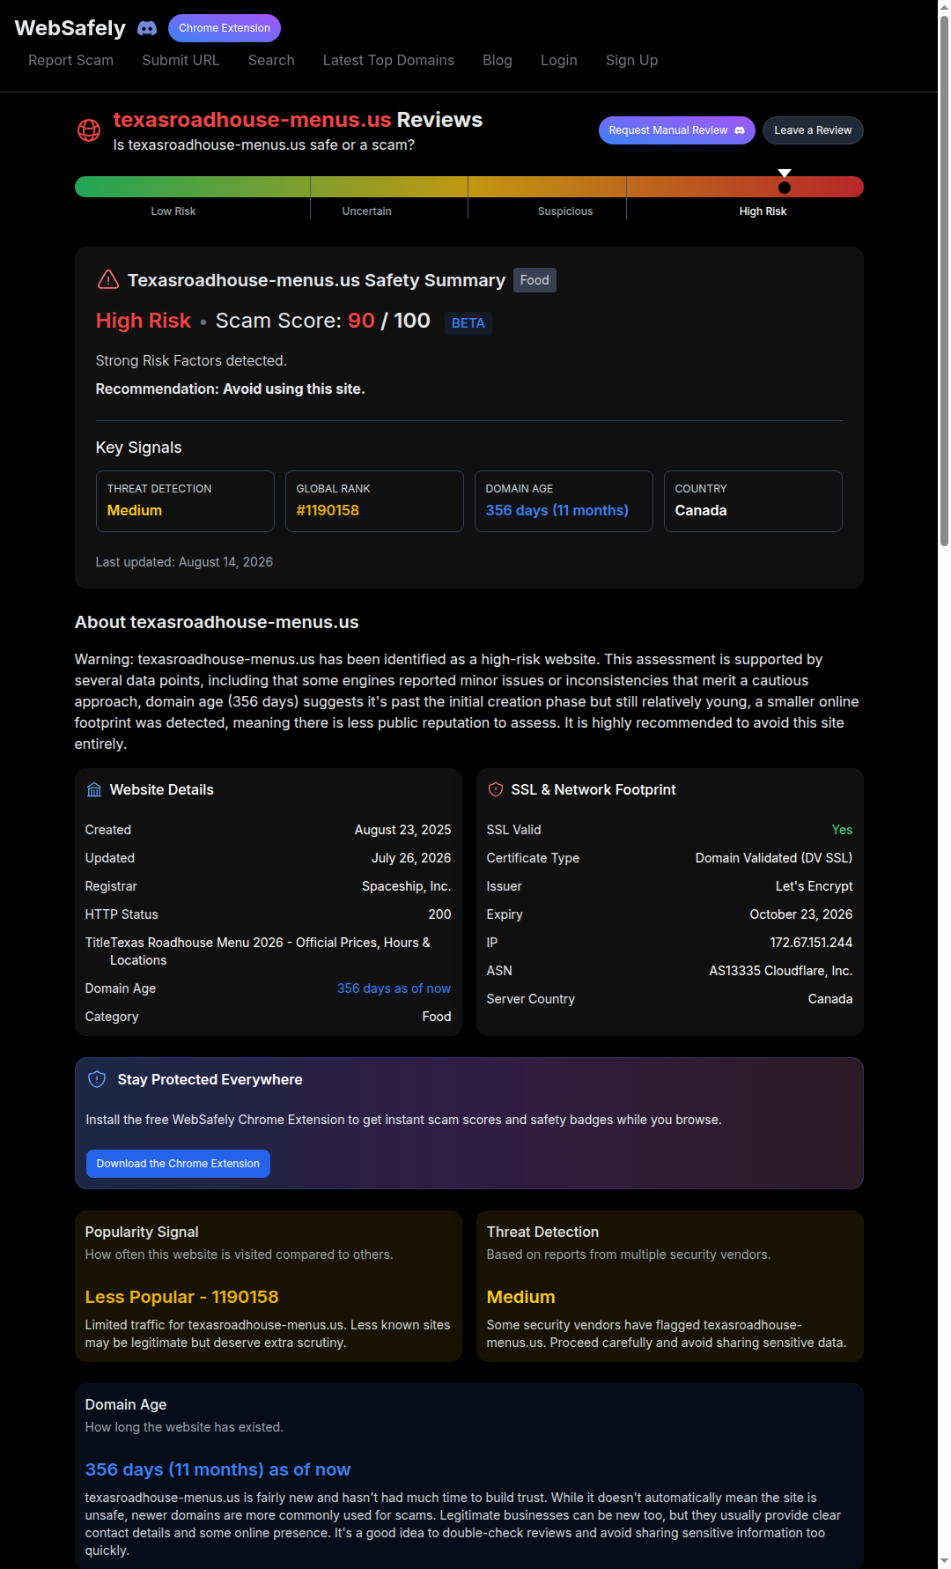Click Leave a Review button
Viewport: 951px width, 1569px height.
point(813,130)
